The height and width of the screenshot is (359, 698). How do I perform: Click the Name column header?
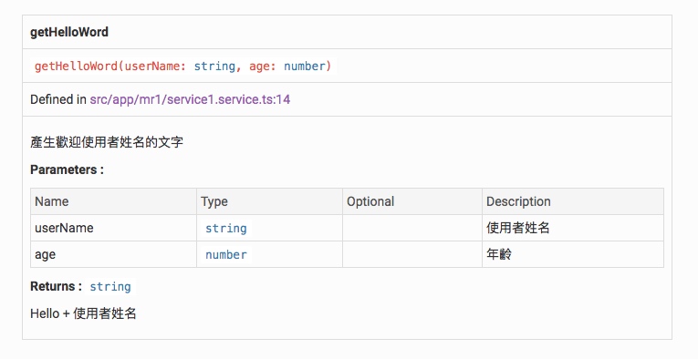52,201
